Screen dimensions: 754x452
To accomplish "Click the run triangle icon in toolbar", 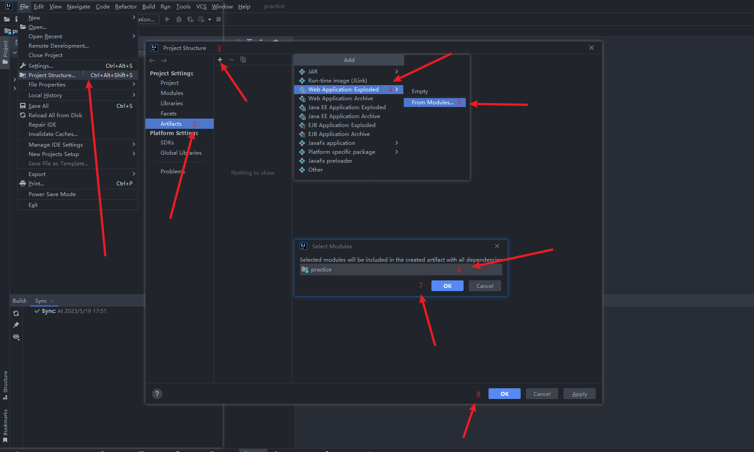I will coord(167,19).
